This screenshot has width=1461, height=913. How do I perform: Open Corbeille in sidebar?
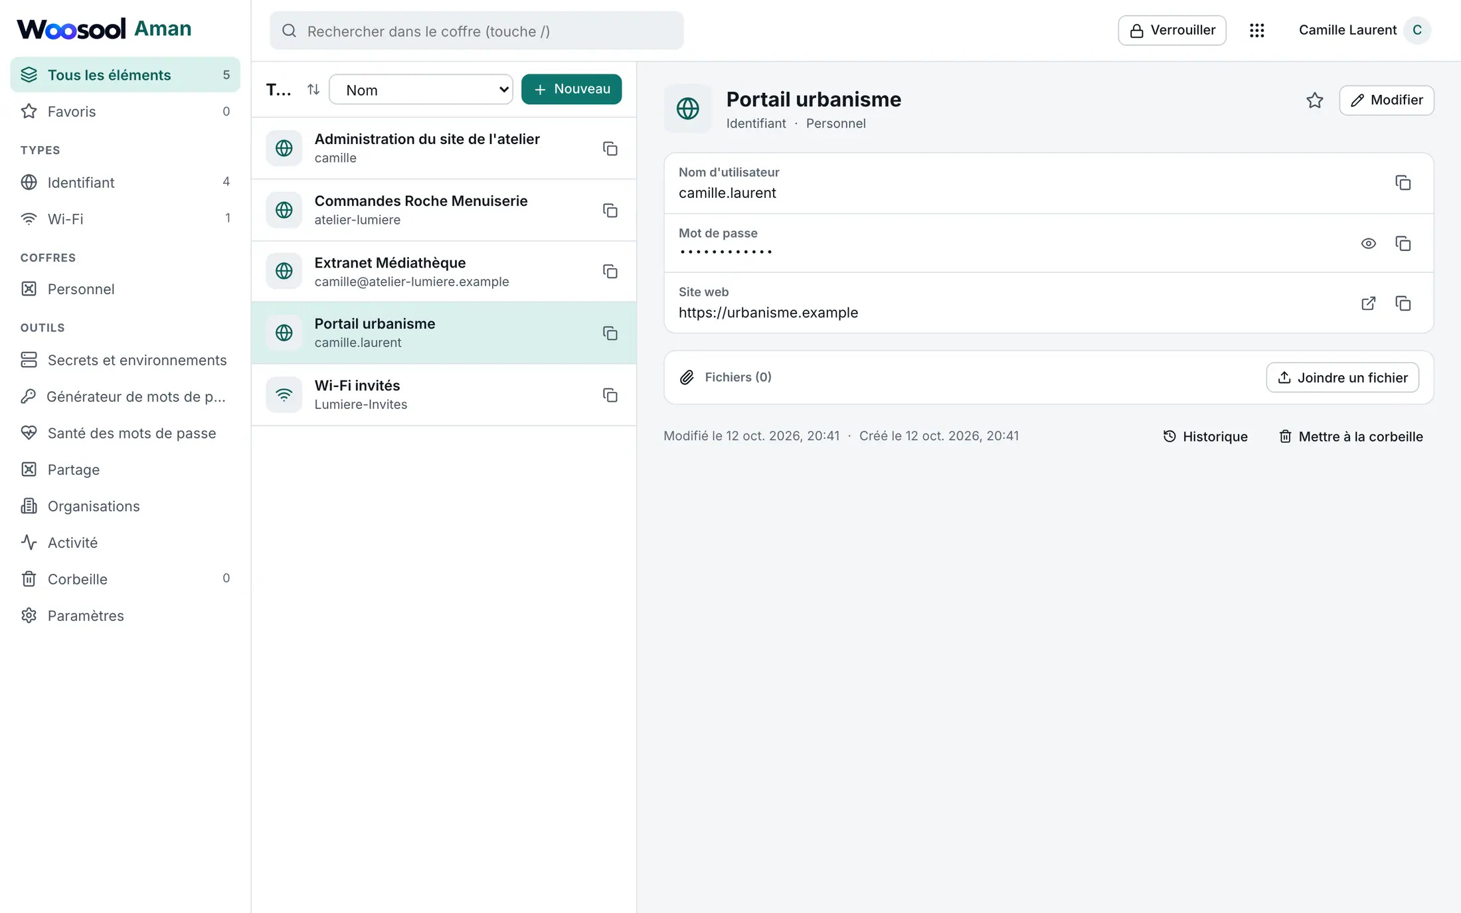125,579
